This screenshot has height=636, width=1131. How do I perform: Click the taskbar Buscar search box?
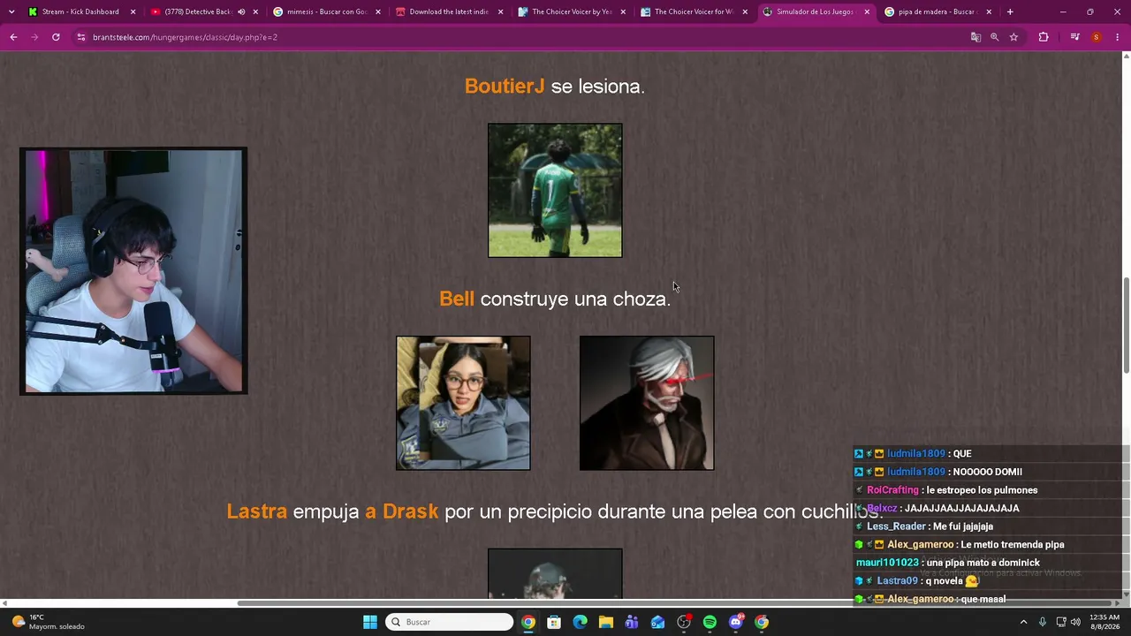pos(449,622)
